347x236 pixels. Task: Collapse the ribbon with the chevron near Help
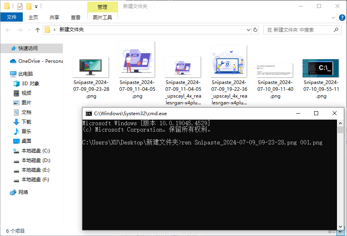333,17
